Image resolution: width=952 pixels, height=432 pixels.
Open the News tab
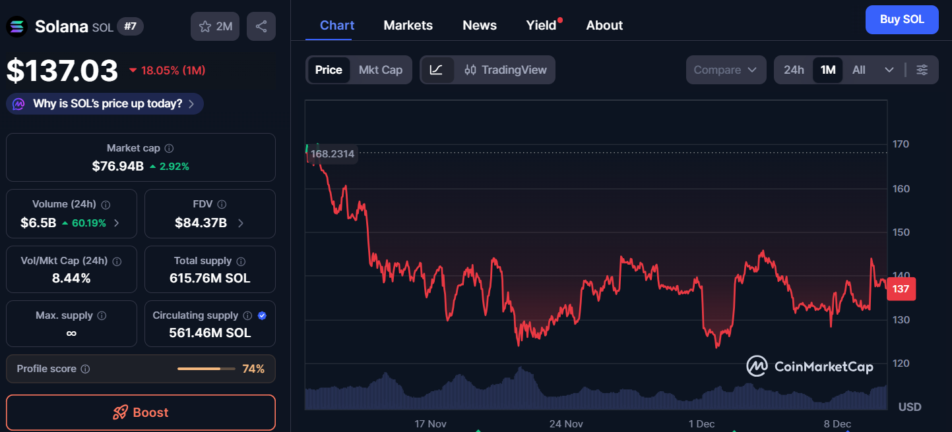pos(480,25)
